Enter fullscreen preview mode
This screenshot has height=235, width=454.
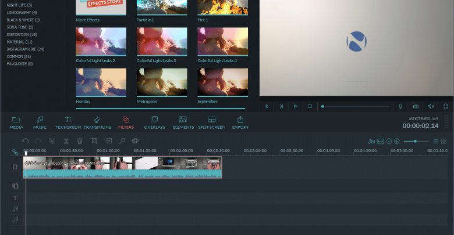pos(446,107)
